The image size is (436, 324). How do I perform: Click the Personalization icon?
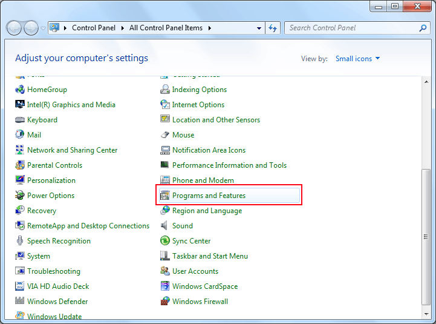[20, 180]
